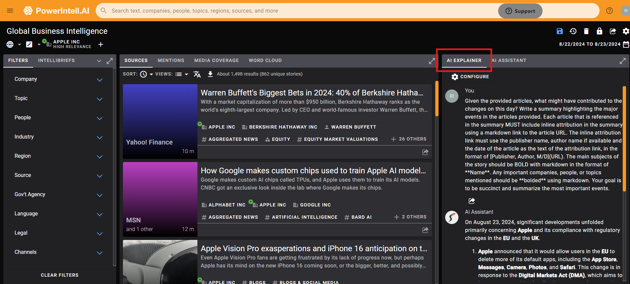Click the Yahoo! Finance article thumbnail
Viewport: 630px width, 284px height.
tap(160, 121)
